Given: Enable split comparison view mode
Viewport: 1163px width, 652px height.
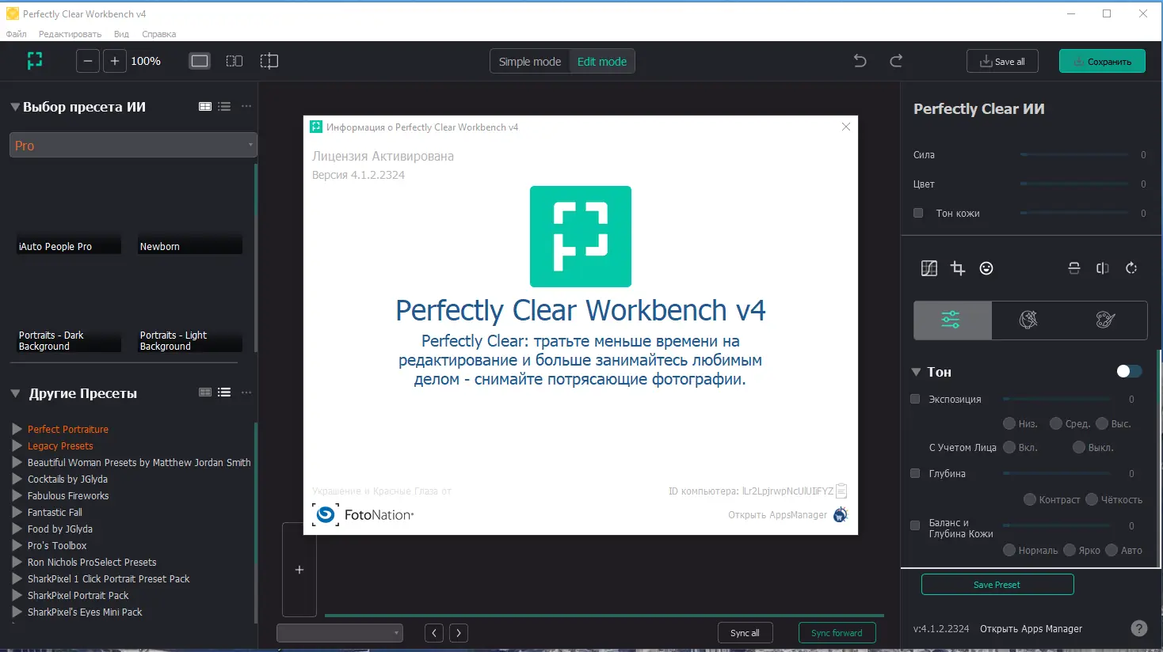Looking at the screenshot, I should 269,61.
